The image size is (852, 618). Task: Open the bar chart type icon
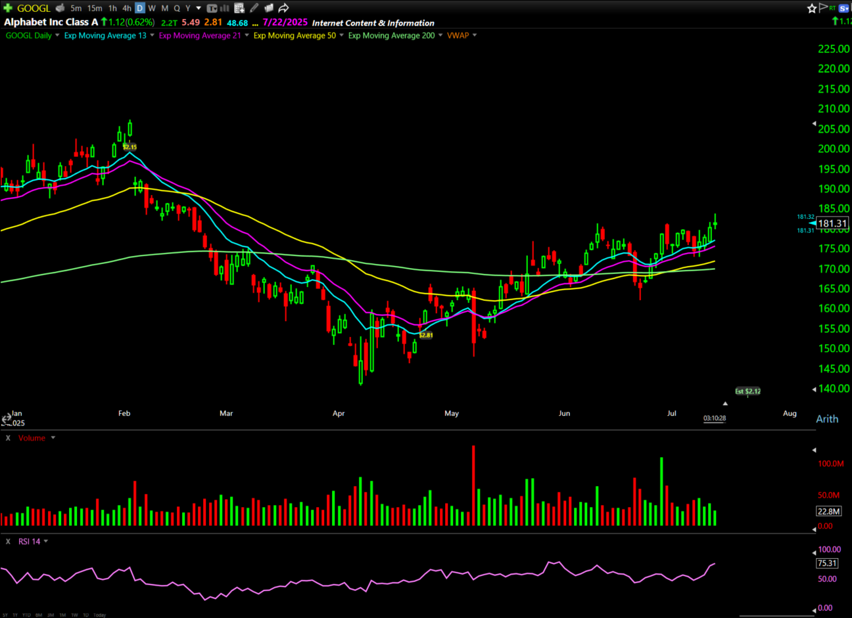click(224, 8)
